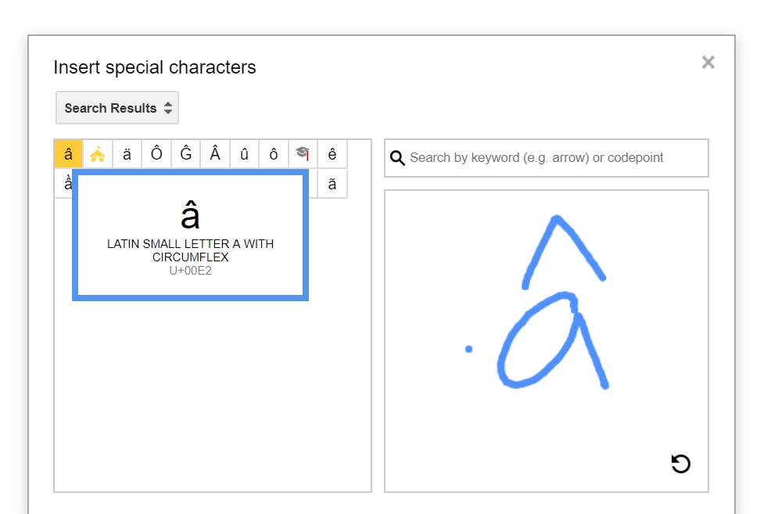Image resolution: width=760 pixels, height=514 pixels.
Task: Click inside the handwriting drawing canvas
Action: [469, 422]
